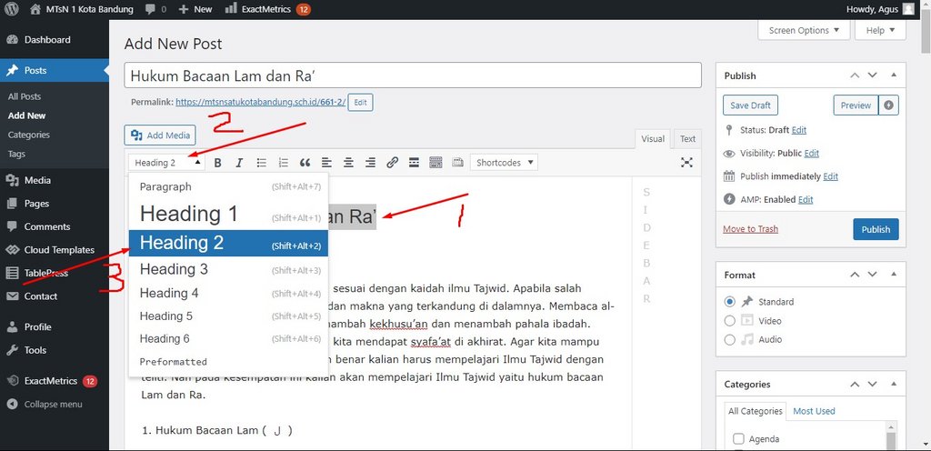Choose Heading 4 from the format list

click(228, 293)
